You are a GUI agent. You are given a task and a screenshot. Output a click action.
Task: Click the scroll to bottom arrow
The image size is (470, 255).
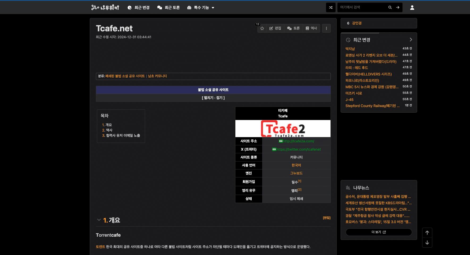427,243
